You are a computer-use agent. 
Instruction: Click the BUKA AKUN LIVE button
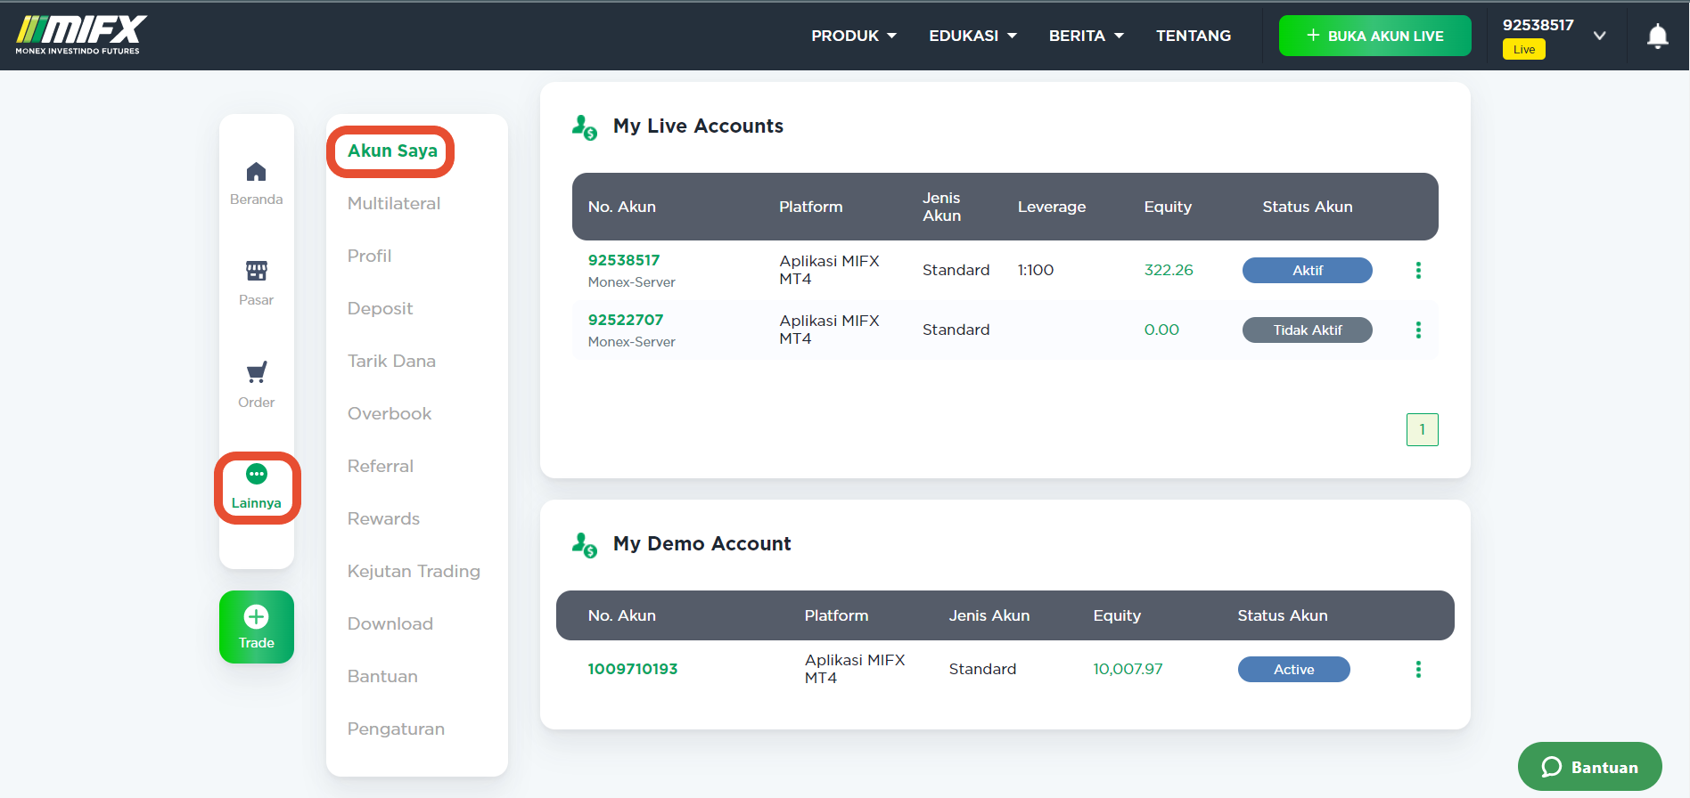pyautogui.click(x=1374, y=36)
